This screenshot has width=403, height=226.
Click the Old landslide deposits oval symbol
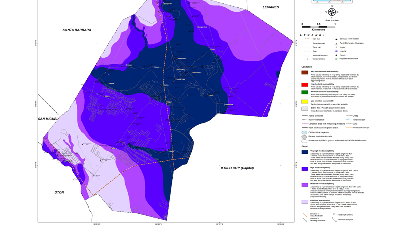304,133
